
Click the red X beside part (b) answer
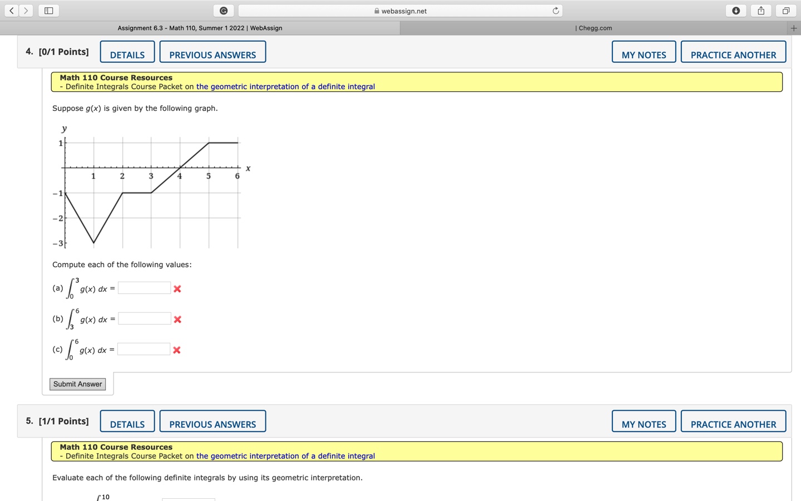coord(177,320)
